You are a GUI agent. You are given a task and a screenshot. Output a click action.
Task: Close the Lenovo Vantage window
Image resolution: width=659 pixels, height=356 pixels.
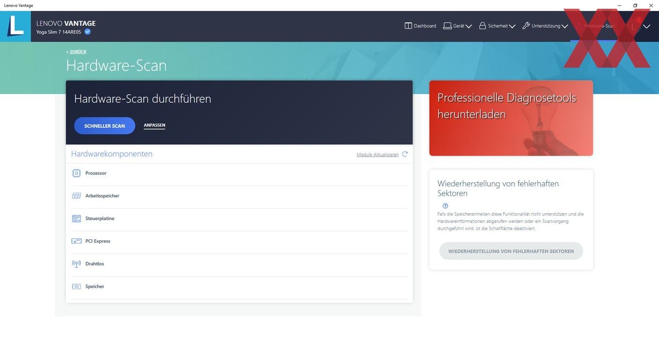(651, 5)
